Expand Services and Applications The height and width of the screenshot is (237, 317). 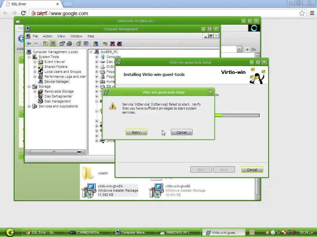click(29, 106)
